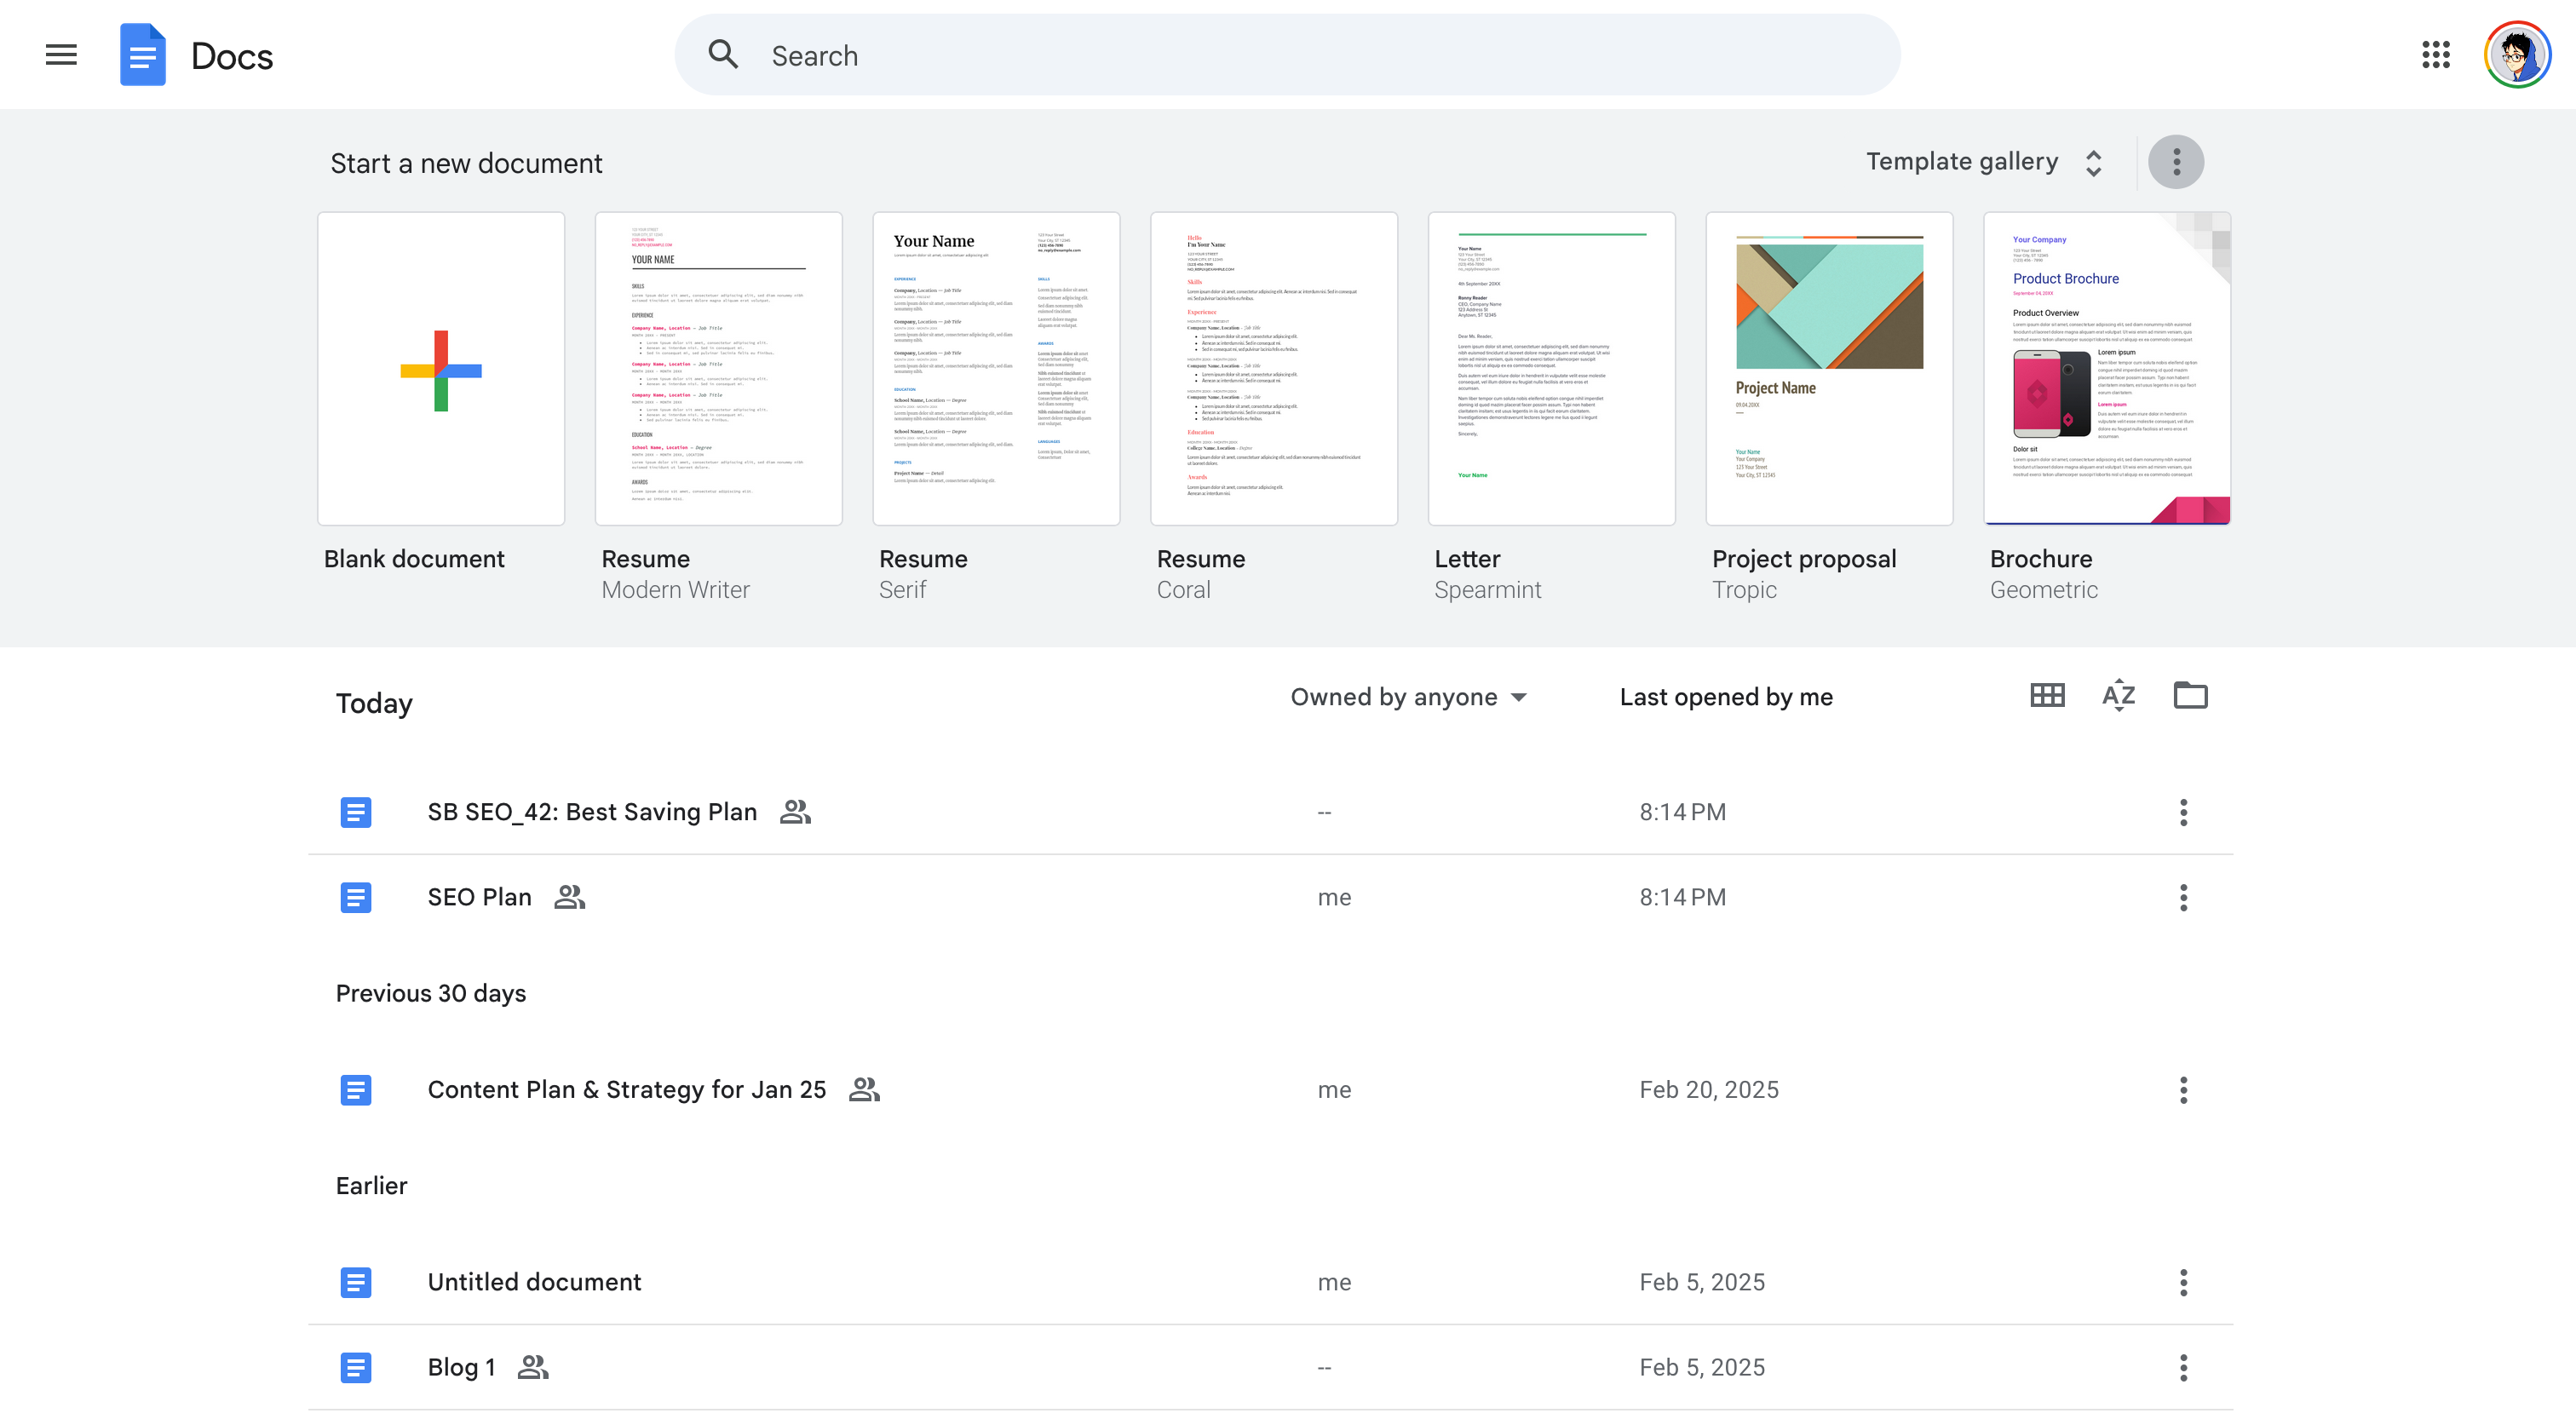Expand the Template gallery
2576x1419 pixels.
pyautogui.click(x=1984, y=162)
